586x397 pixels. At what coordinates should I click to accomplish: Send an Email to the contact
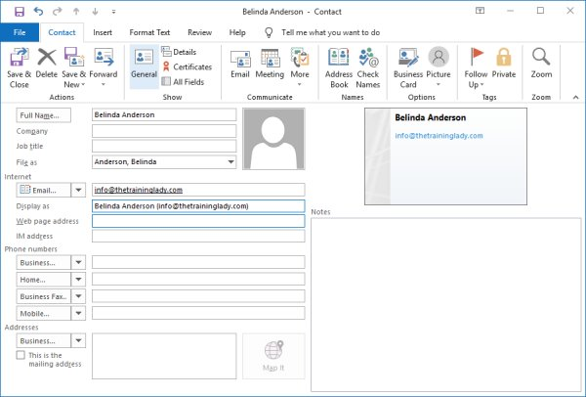(x=240, y=64)
